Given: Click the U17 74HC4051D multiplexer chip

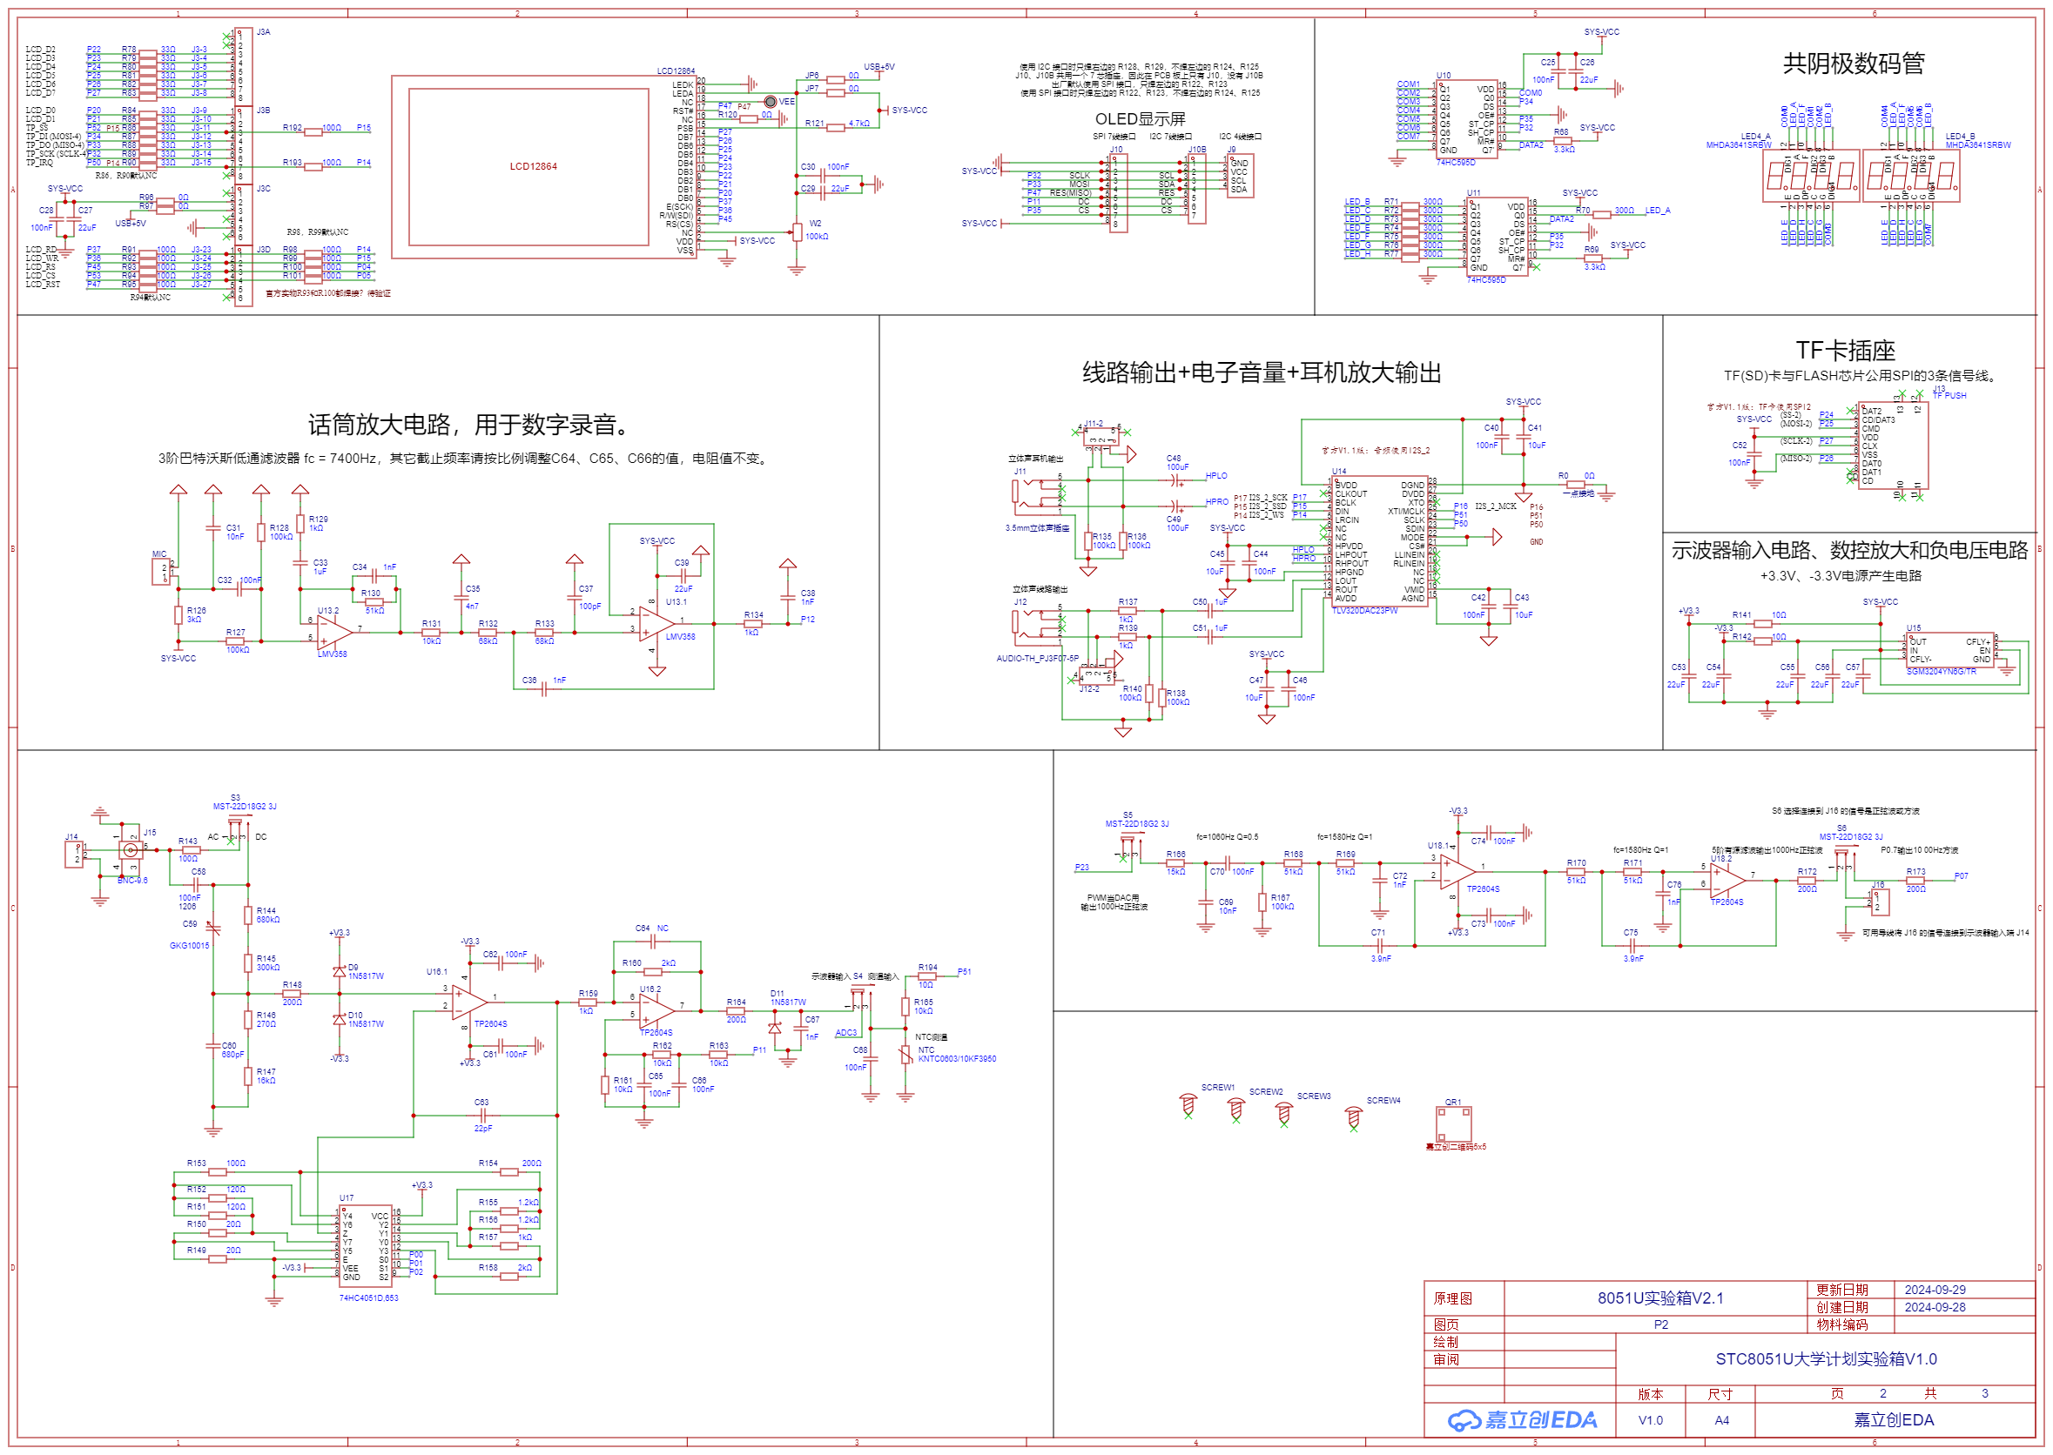Looking at the screenshot, I should [x=366, y=1247].
